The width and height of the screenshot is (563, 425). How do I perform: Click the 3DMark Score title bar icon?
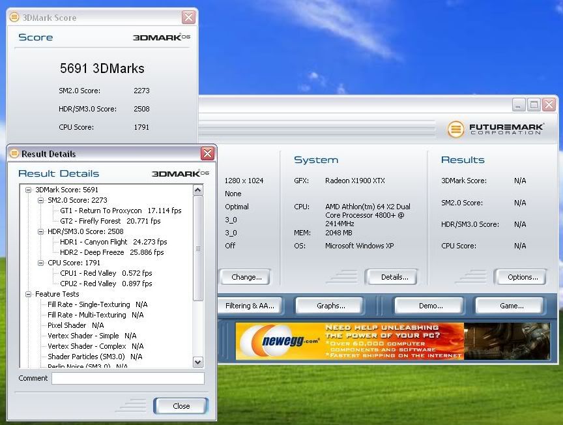[14, 17]
